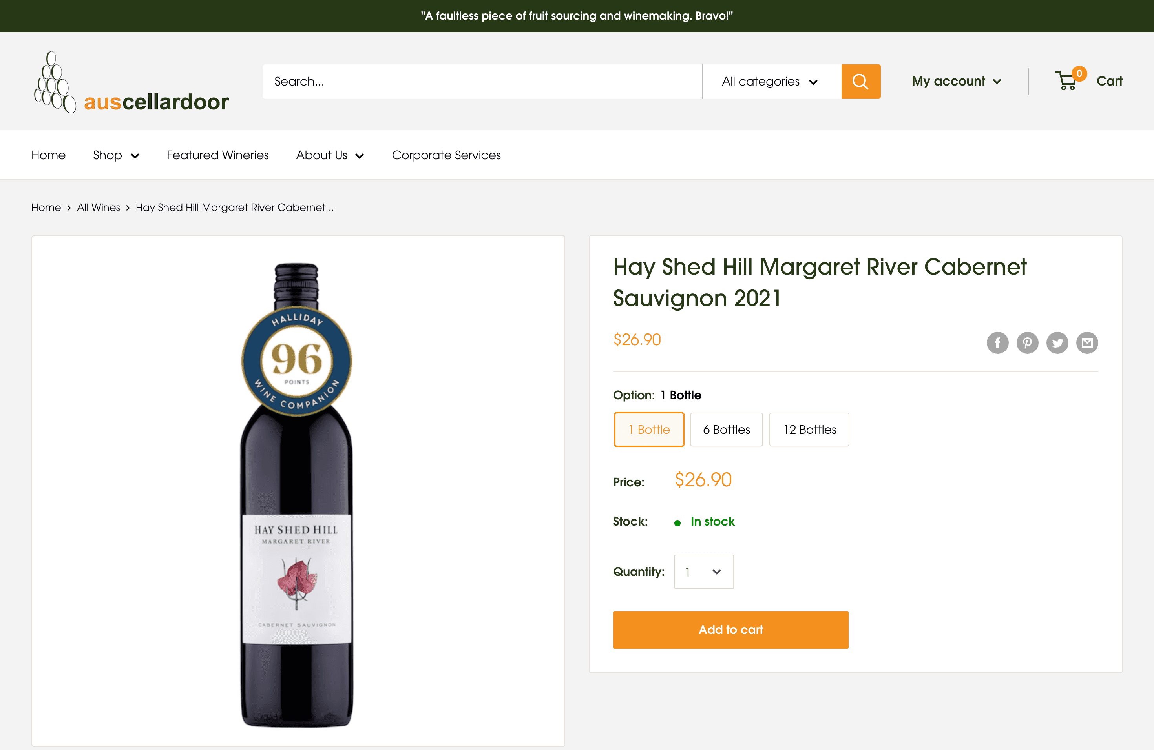Select the 1 Bottle option
1154x750 pixels.
coord(649,429)
